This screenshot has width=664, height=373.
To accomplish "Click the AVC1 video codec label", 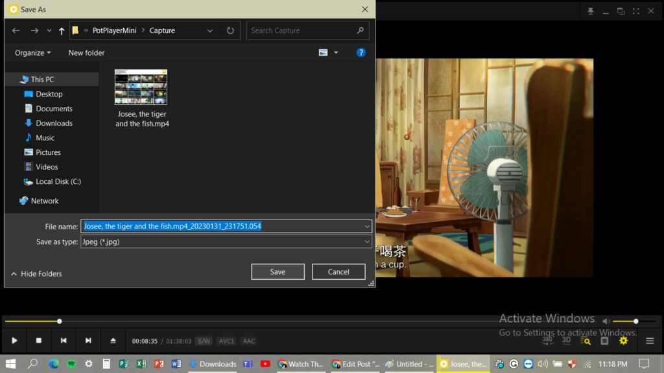I will coord(226,341).
